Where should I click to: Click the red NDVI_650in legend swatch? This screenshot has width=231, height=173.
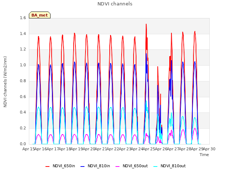click(x=47, y=167)
